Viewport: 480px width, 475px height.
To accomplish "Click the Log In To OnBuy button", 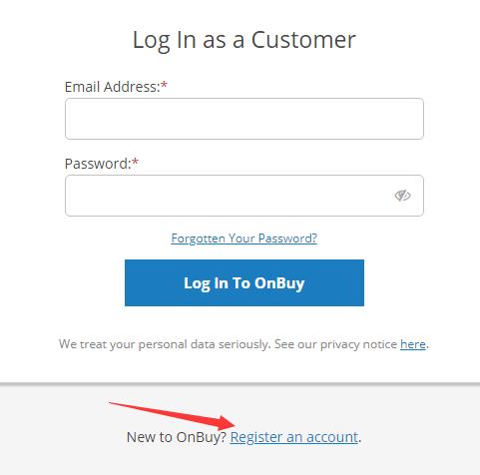I will click(244, 282).
